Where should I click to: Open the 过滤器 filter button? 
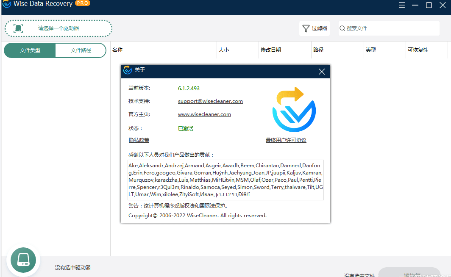tap(315, 28)
